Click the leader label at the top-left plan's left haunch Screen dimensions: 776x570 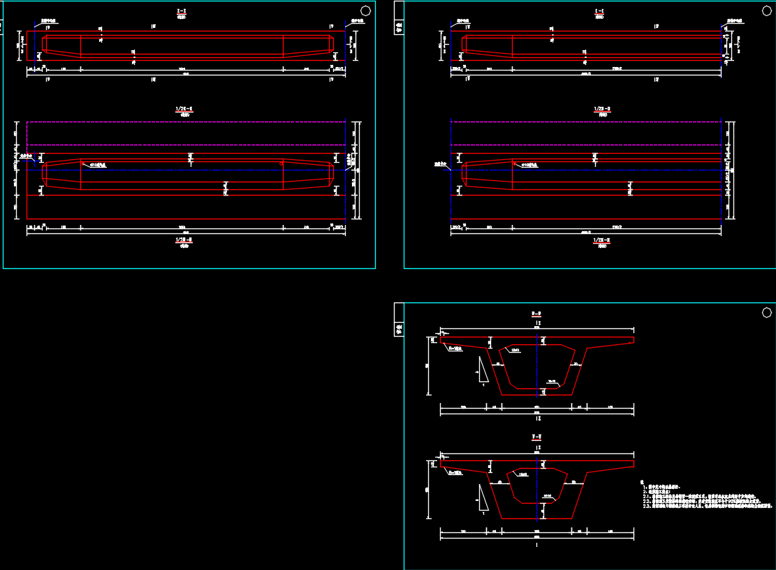click(98, 166)
